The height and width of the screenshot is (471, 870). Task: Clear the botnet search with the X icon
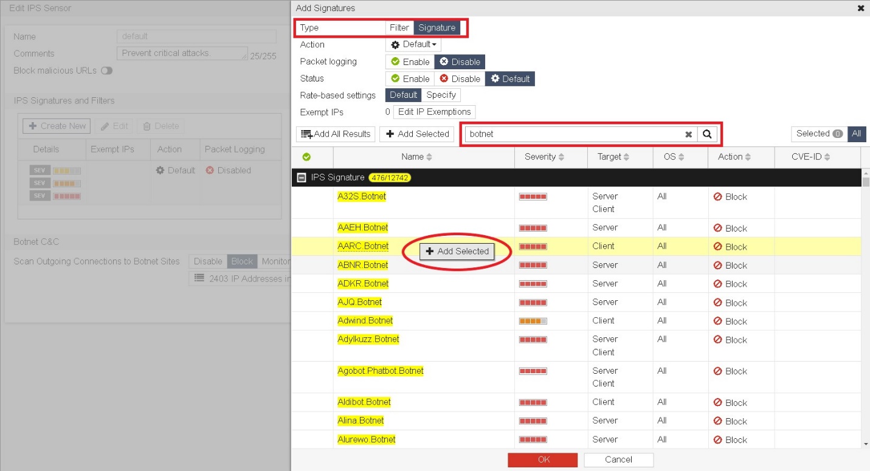point(688,134)
